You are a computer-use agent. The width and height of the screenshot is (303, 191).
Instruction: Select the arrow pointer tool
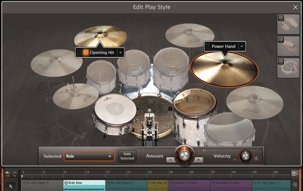11,186
